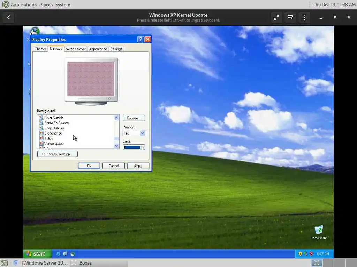Open the three-dot options menu in Boxes
This screenshot has height=267, width=357.
(304, 17)
